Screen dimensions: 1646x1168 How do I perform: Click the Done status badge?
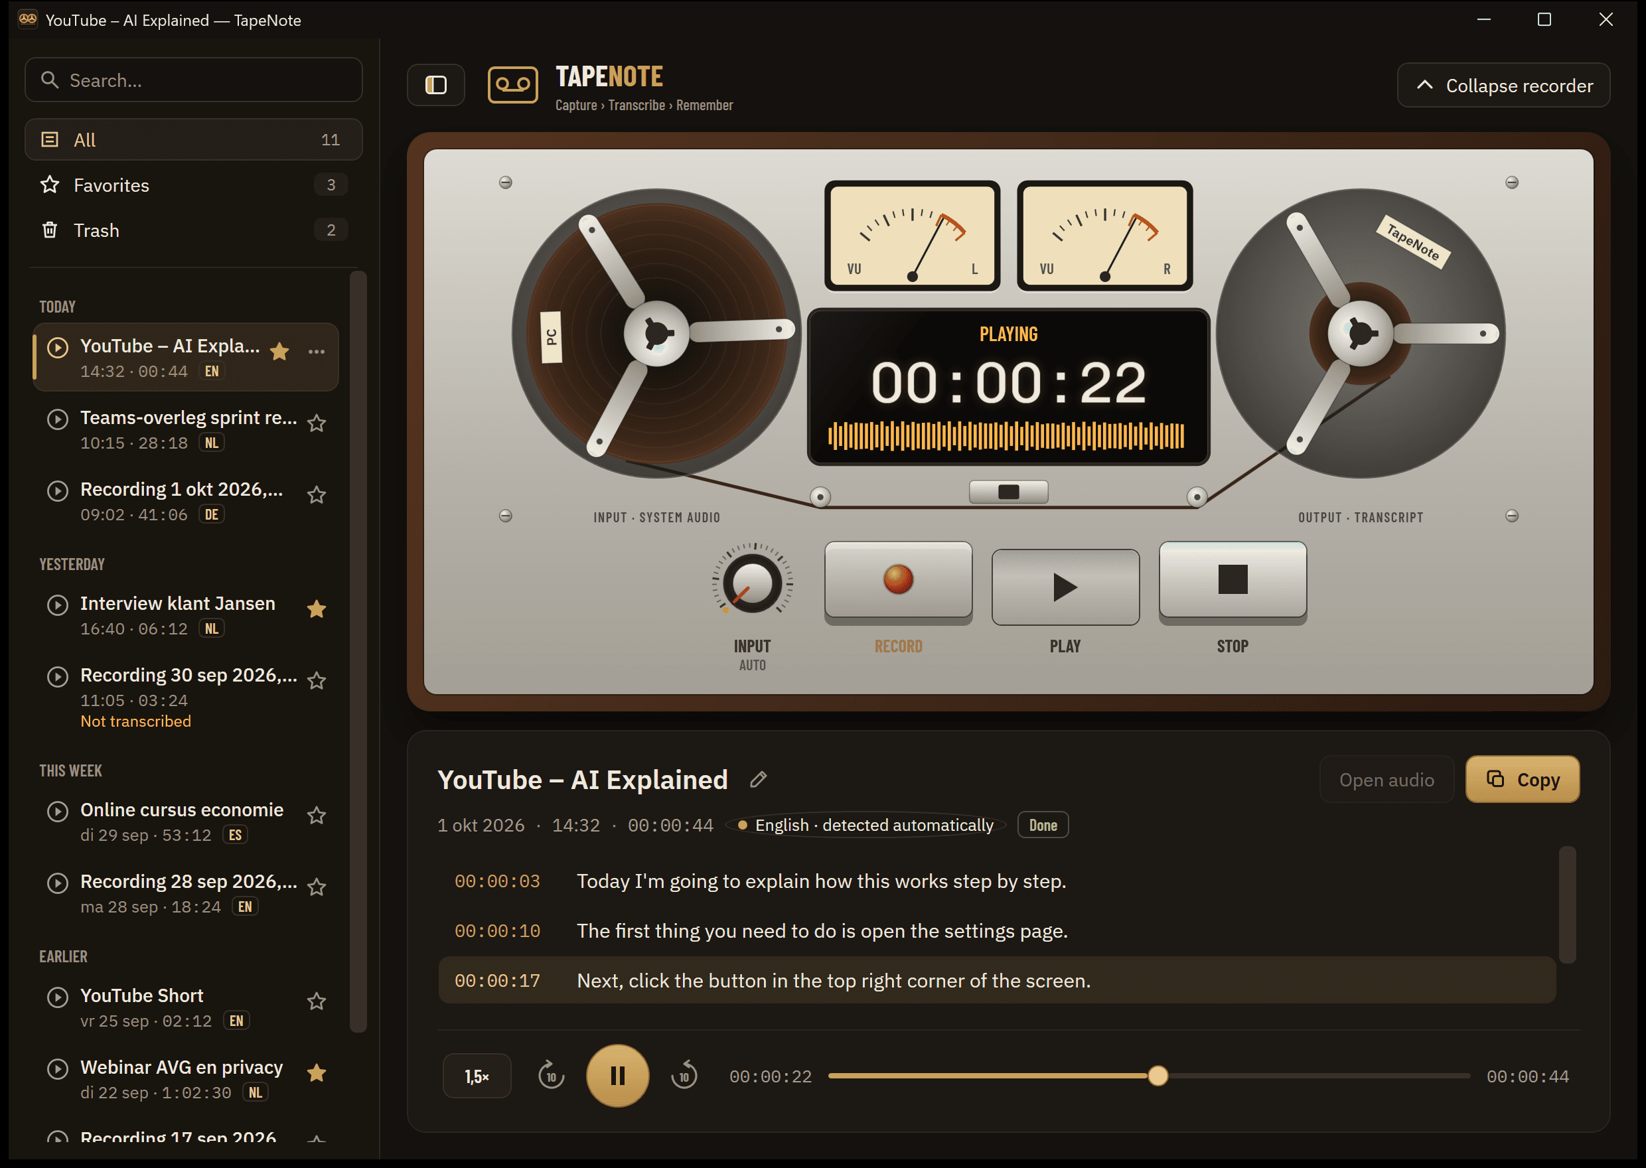point(1043,825)
